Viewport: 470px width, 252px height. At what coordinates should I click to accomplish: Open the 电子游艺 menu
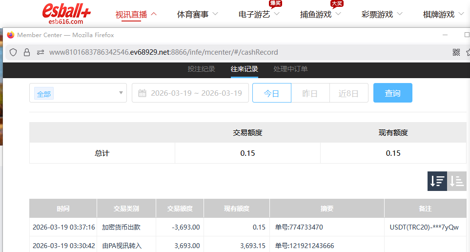click(259, 15)
